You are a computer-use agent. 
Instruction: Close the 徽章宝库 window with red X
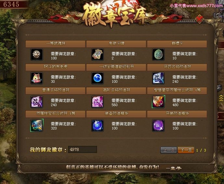coord(199,19)
